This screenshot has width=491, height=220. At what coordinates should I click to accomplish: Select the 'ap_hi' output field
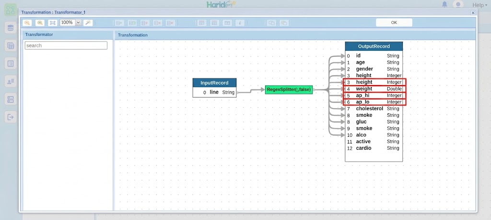point(374,95)
